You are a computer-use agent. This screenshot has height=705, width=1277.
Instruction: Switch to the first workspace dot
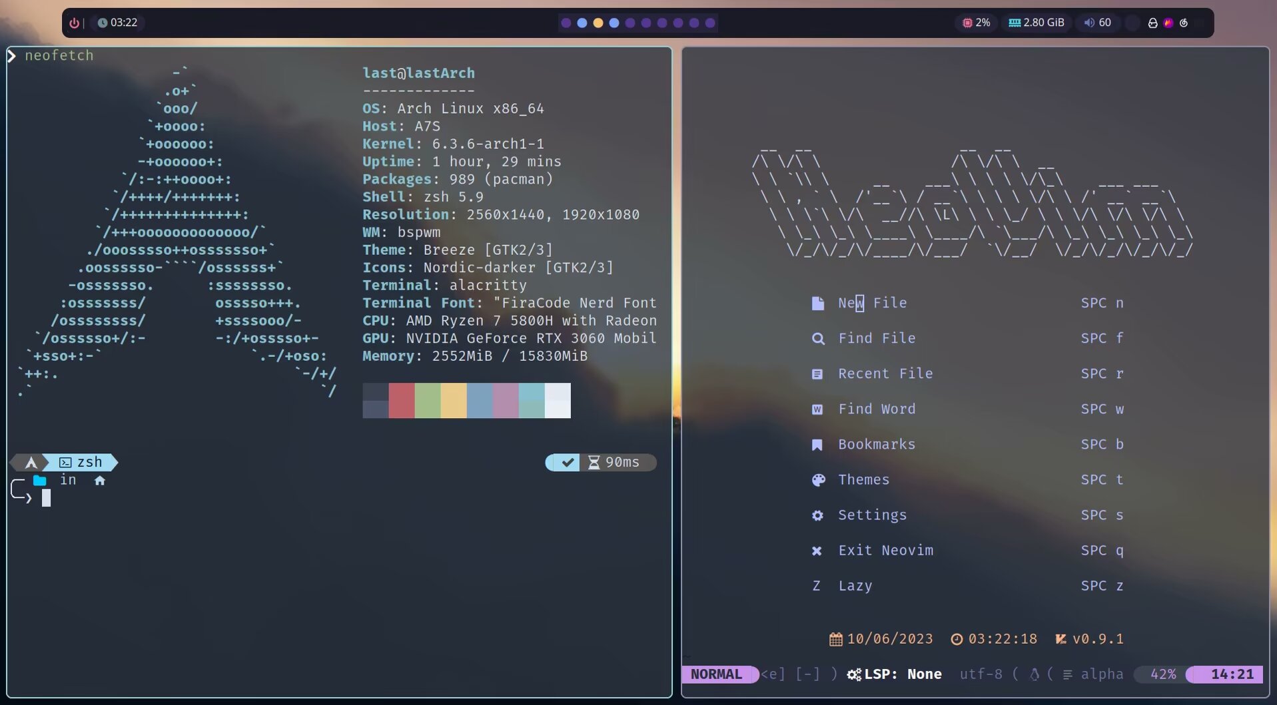point(566,23)
